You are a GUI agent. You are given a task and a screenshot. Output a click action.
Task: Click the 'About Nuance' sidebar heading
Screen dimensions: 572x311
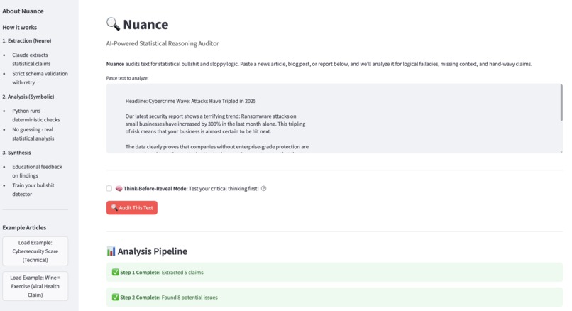click(x=23, y=11)
